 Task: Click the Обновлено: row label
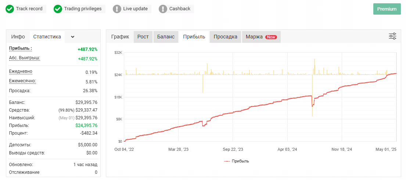[21, 165]
